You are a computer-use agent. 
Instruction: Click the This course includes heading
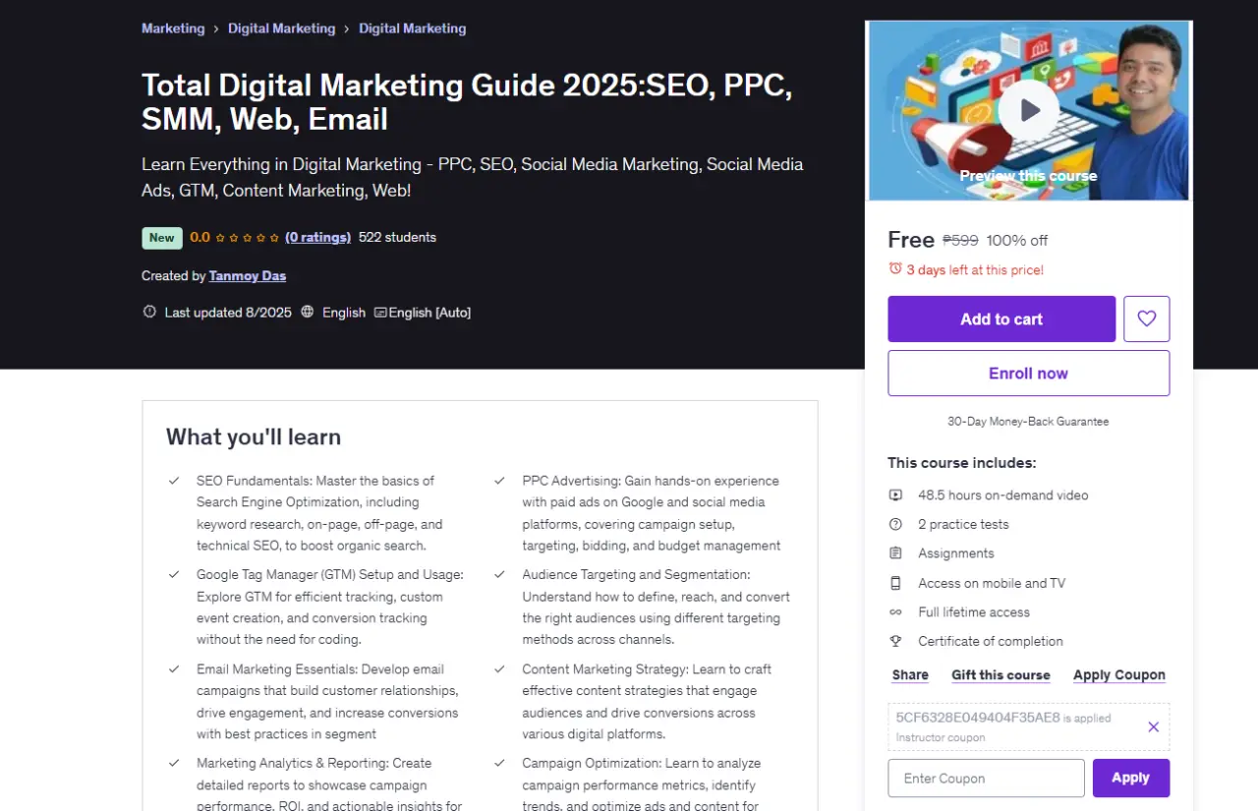pos(962,463)
